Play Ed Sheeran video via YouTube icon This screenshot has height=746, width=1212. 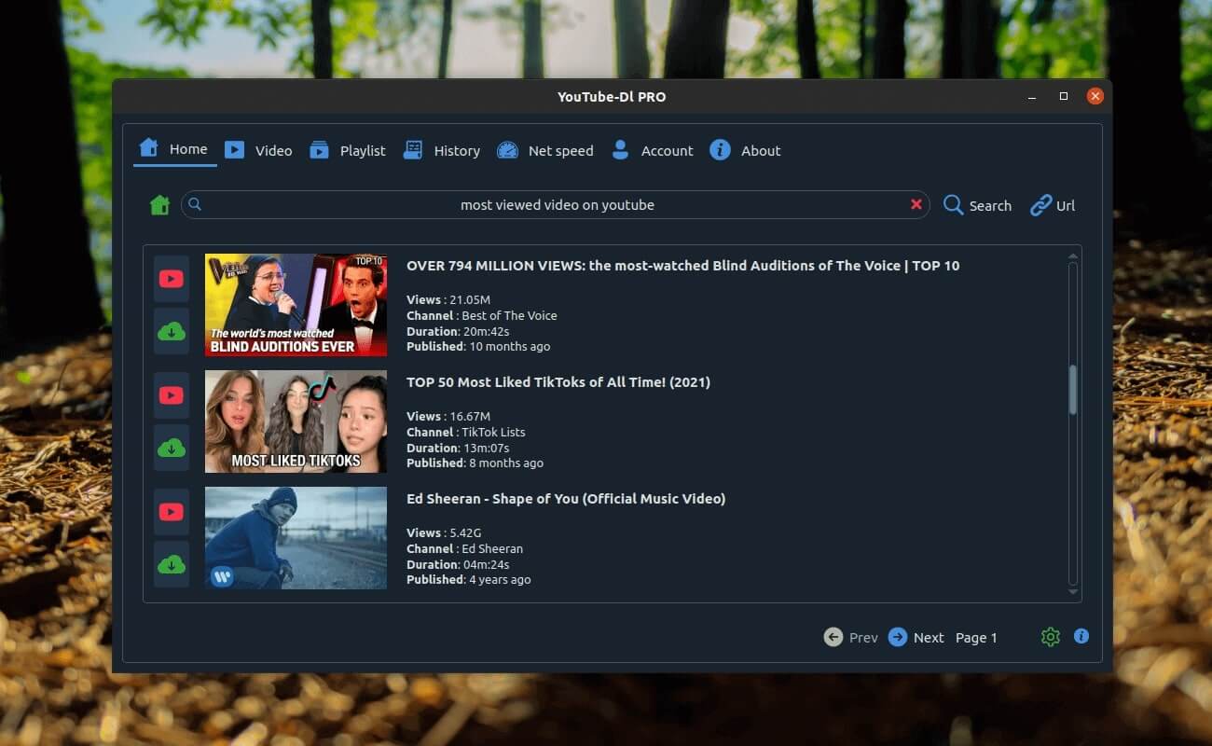[172, 512]
